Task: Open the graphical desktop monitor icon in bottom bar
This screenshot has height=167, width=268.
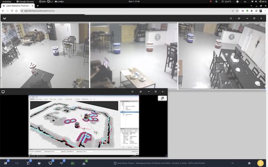Action: tap(50, 163)
